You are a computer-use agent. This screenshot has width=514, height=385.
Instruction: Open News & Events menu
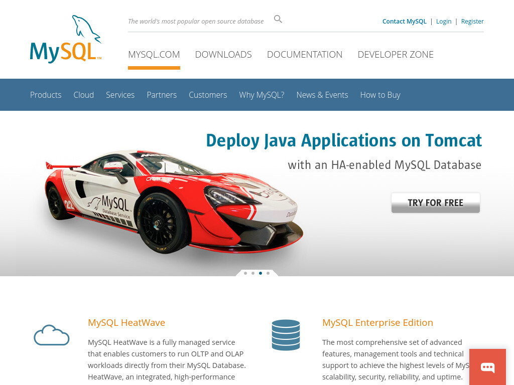[x=322, y=95]
